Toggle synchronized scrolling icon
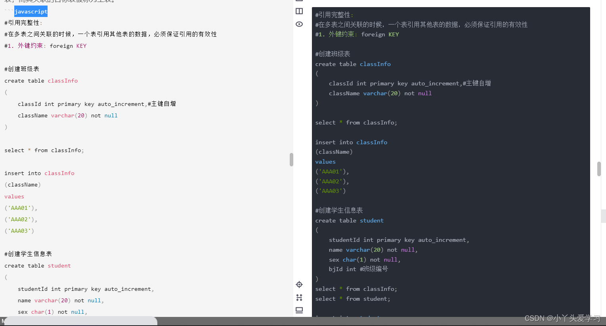Screen dimensions: 606x326 point(299,297)
